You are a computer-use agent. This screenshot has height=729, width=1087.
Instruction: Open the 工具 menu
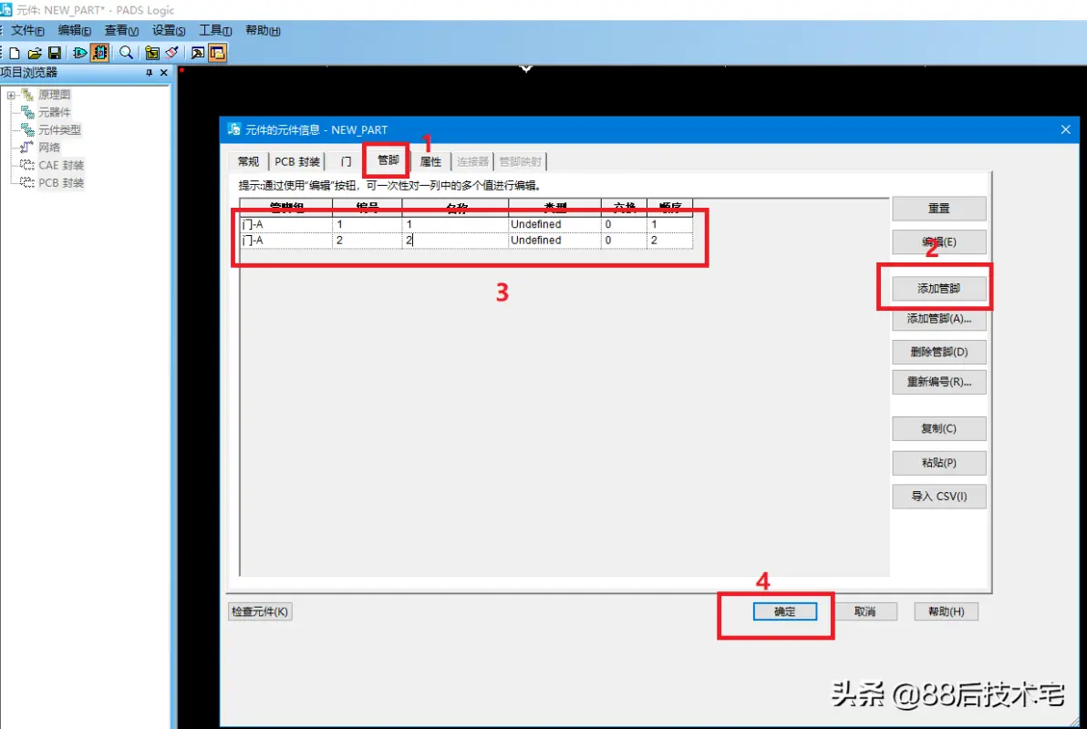click(x=215, y=30)
